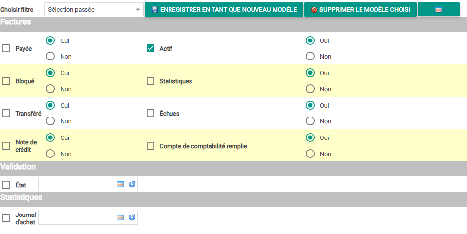Tick the Journal d'achat checkbox

(x=6, y=218)
